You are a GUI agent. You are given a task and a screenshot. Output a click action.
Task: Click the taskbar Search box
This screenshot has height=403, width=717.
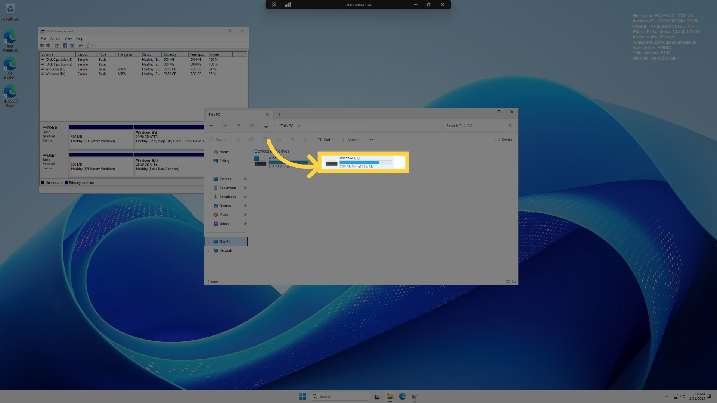(x=340, y=396)
